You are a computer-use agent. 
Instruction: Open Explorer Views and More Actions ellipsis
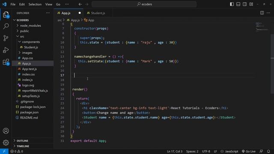coord(48,13)
